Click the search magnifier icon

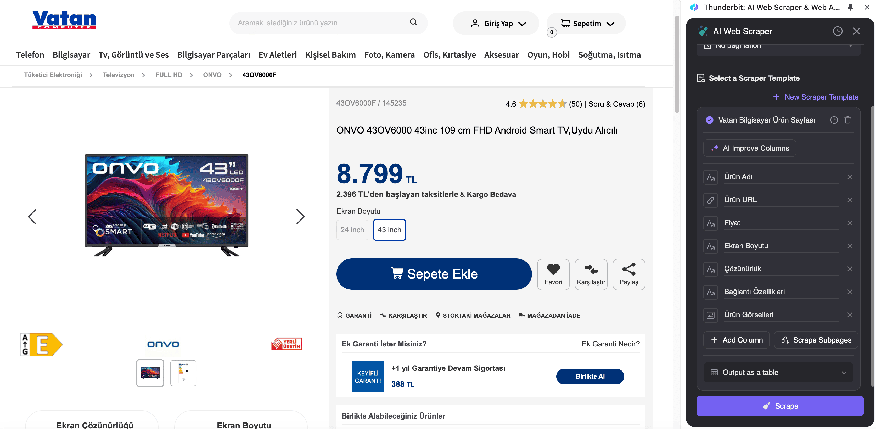413,22
